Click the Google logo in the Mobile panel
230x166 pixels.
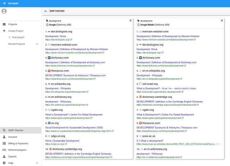pyautogui.click(x=138, y=25)
